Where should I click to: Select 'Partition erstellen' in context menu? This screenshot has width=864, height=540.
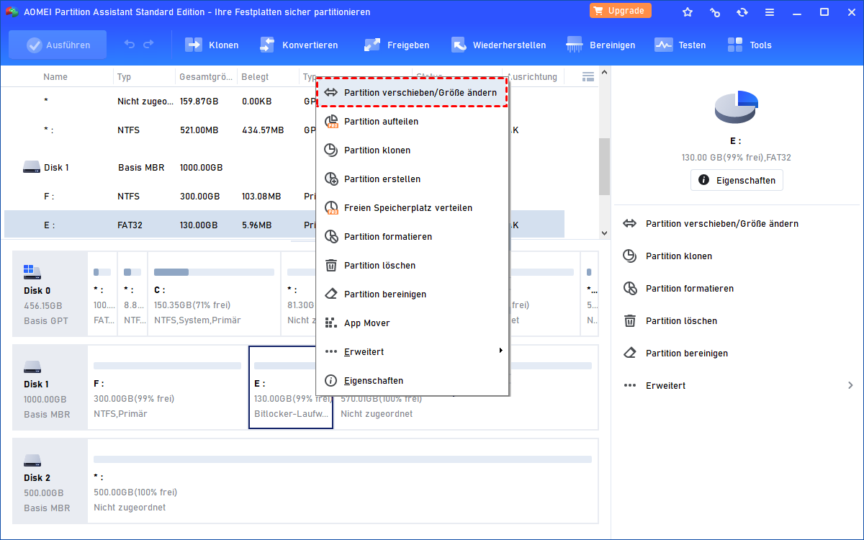pyautogui.click(x=413, y=179)
